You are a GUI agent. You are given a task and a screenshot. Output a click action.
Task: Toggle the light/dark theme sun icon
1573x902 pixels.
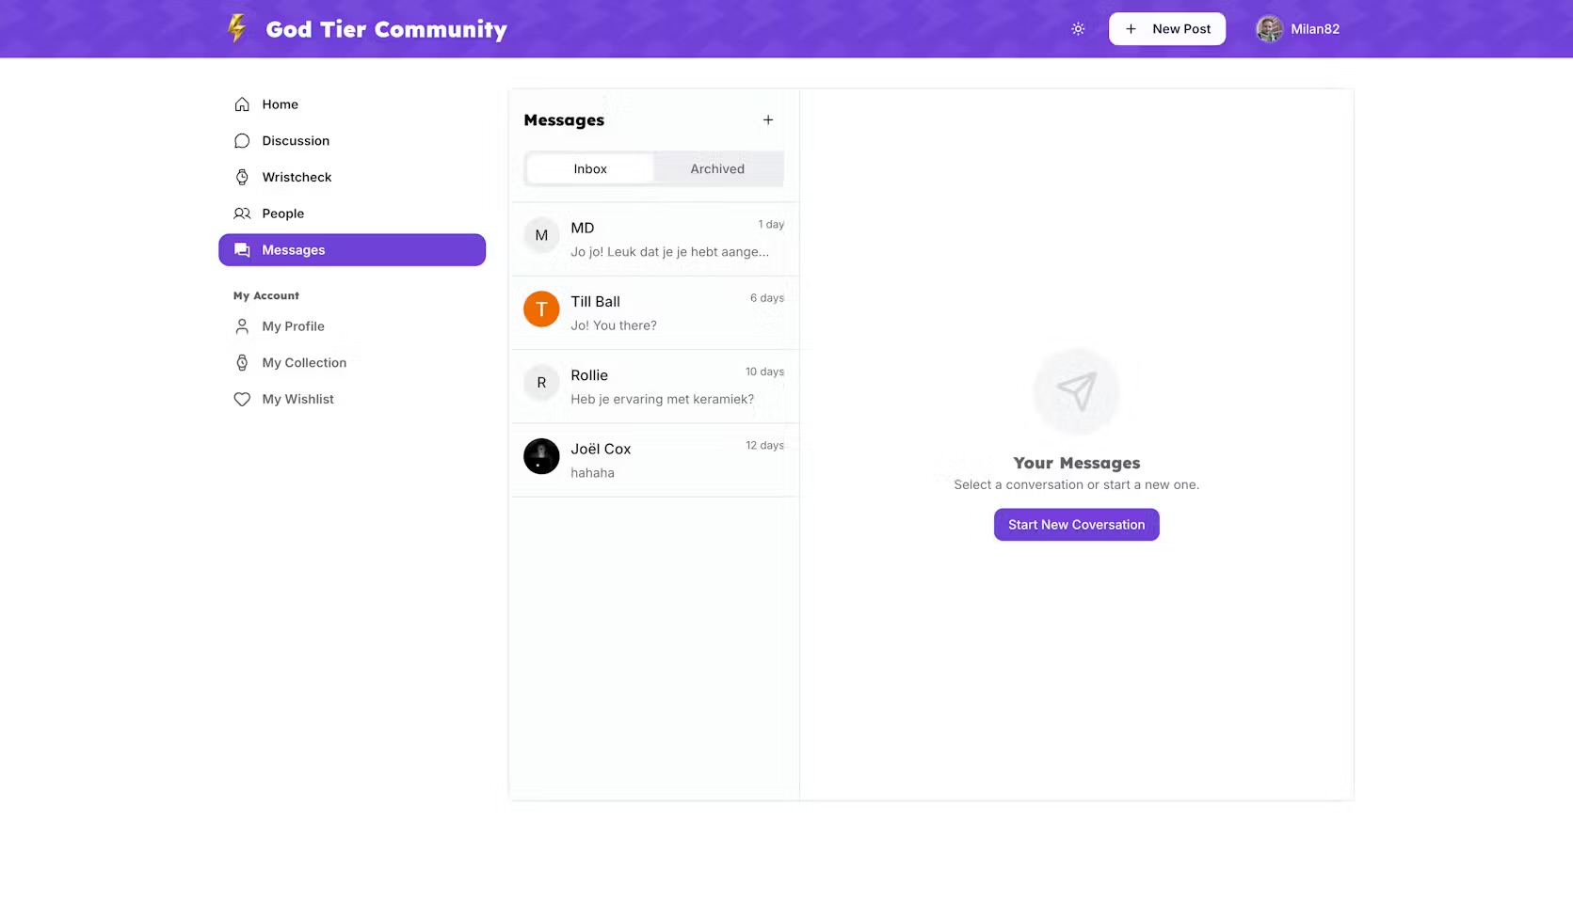tap(1078, 29)
